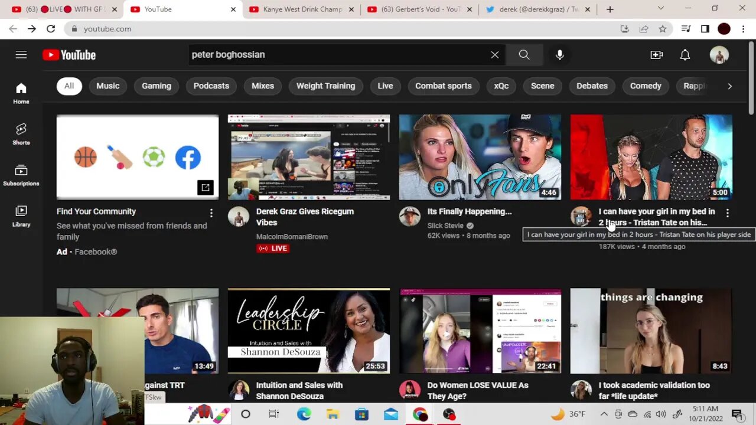
Task: Open Home in the YouTube sidebar
Action: 21,93
